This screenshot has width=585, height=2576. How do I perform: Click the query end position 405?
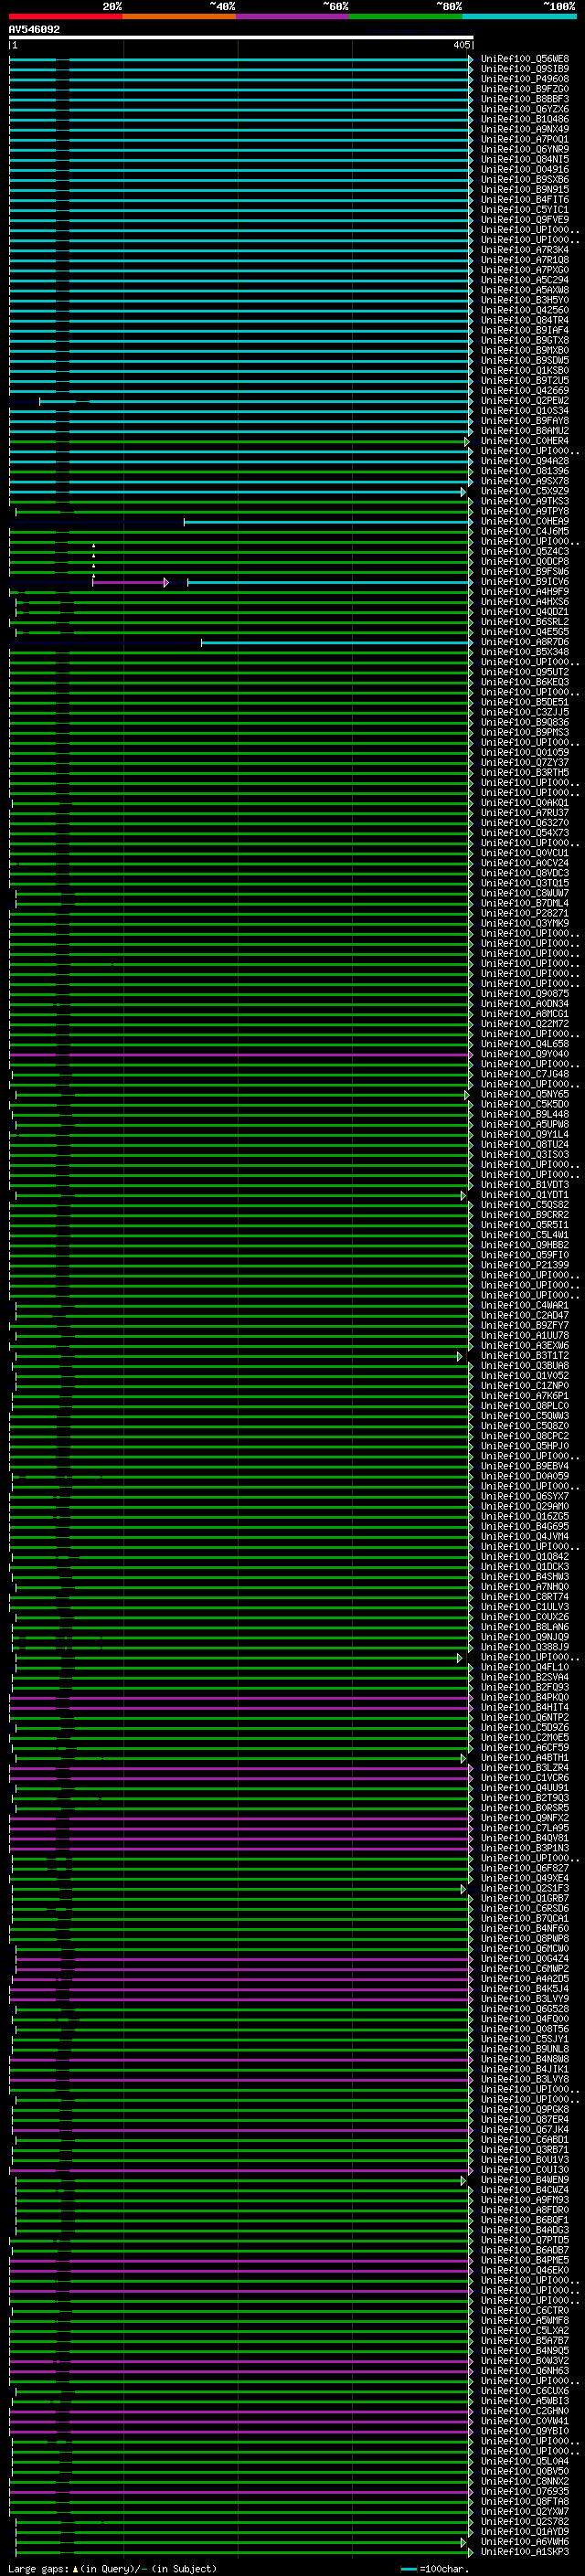click(461, 45)
